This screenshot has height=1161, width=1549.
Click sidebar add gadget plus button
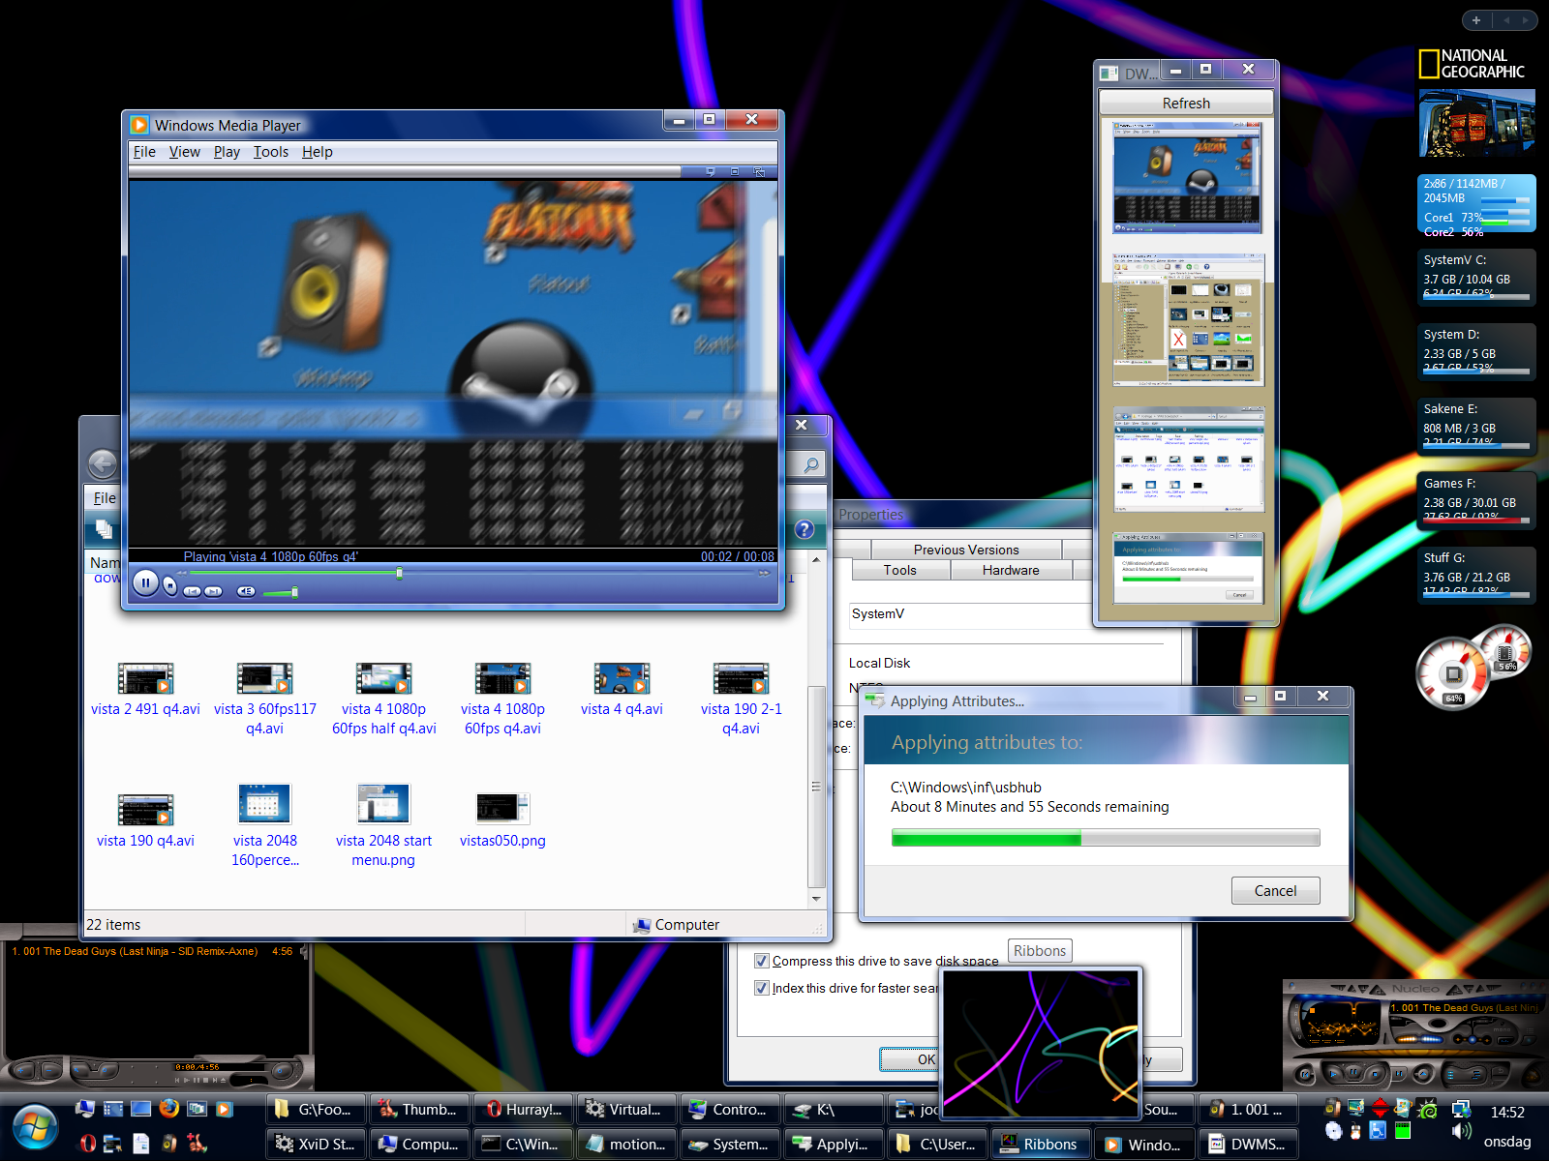pyautogui.click(x=1476, y=19)
